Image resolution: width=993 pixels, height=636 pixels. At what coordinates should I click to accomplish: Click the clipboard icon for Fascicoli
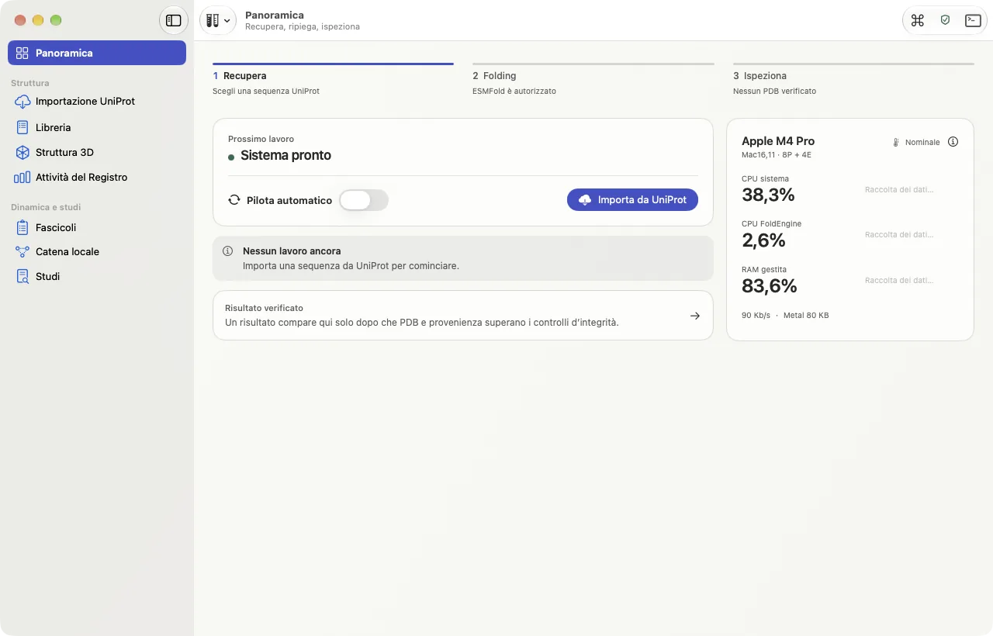click(x=22, y=228)
